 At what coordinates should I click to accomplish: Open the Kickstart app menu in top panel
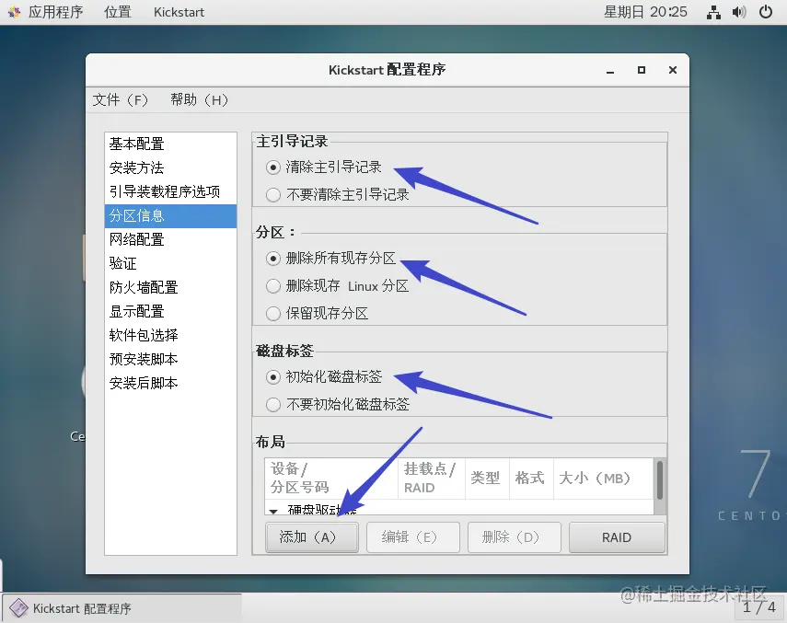(x=179, y=12)
